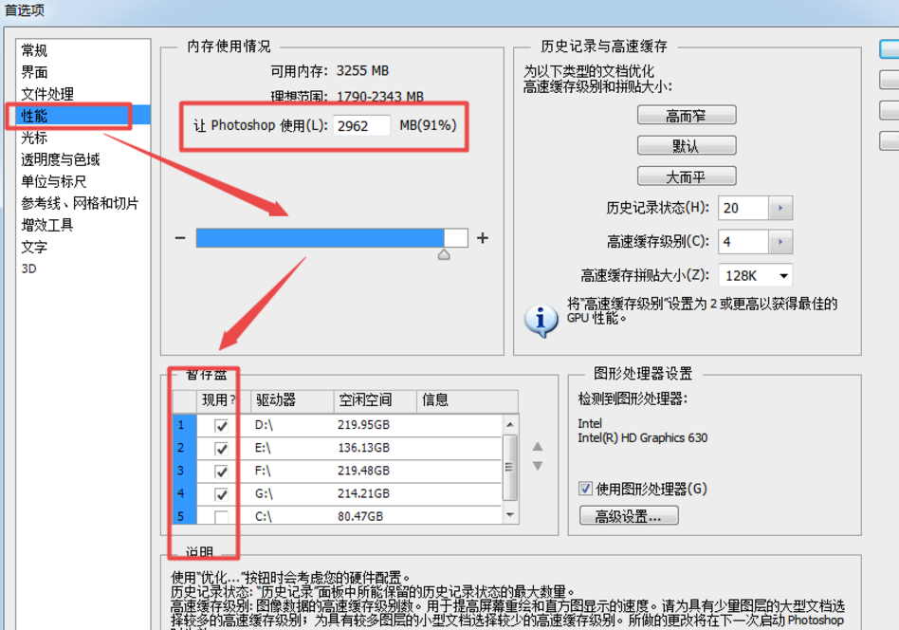Click the 默认 cache preset button

point(687,146)
